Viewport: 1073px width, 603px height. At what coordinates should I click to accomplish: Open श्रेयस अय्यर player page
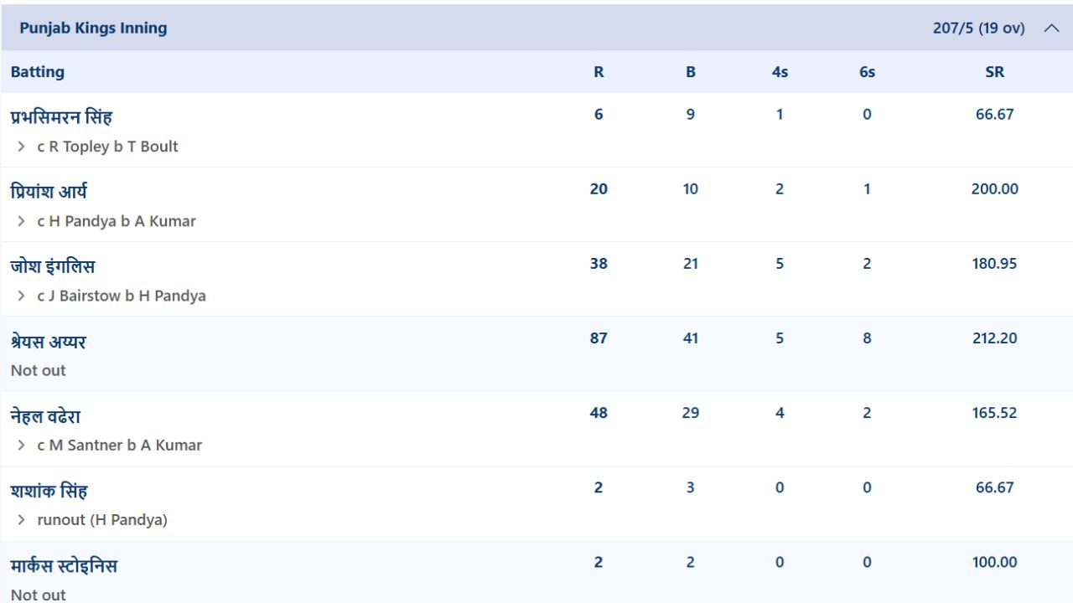[48, 342]
